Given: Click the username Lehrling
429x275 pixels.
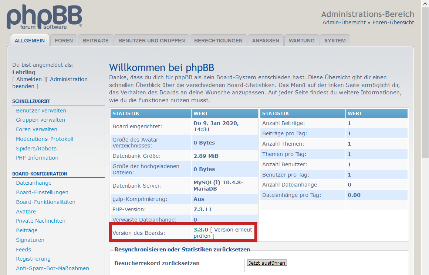Looking at the screenshot, I should click(x=24, y=72).
